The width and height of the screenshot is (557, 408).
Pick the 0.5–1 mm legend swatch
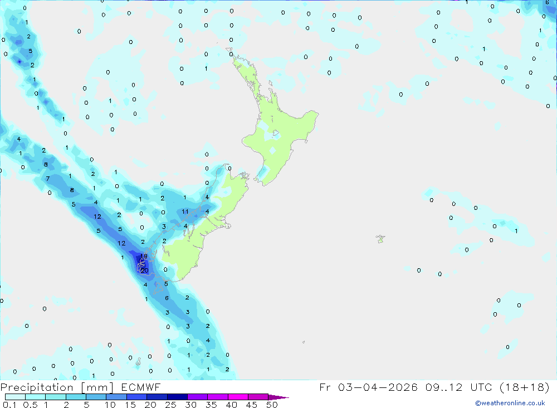pos(35,397)
